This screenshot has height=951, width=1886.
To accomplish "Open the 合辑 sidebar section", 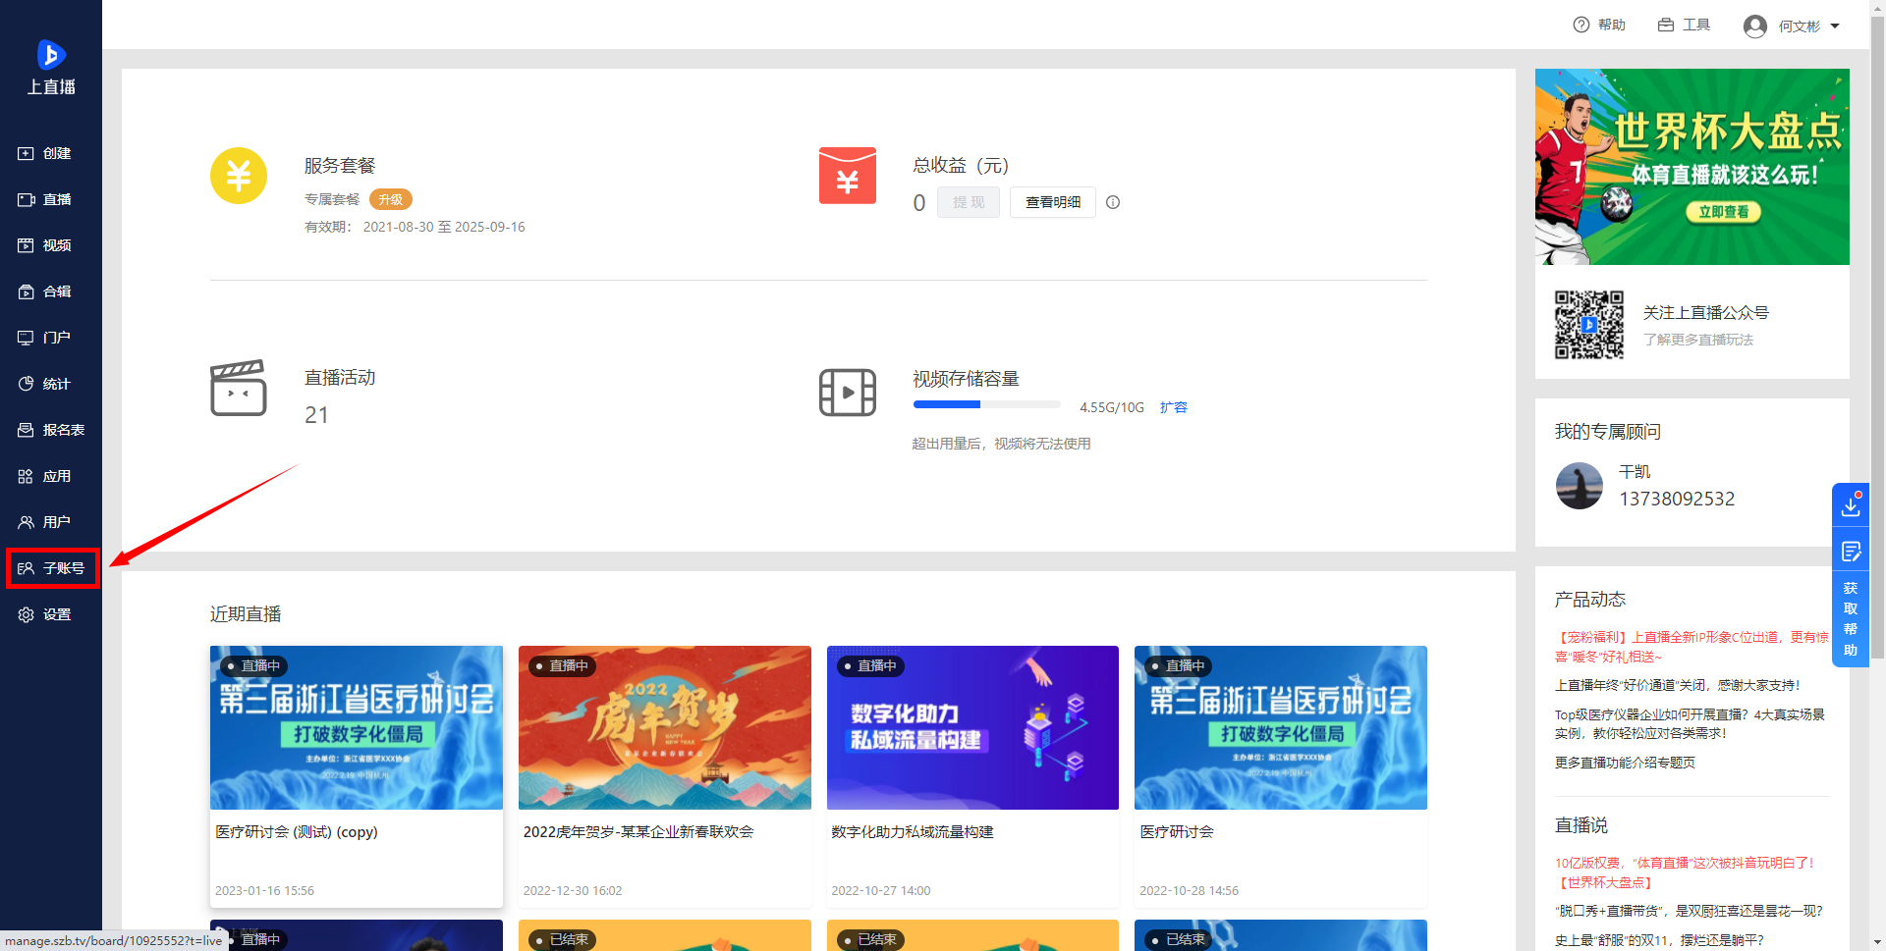I will [x=45, y=291].
